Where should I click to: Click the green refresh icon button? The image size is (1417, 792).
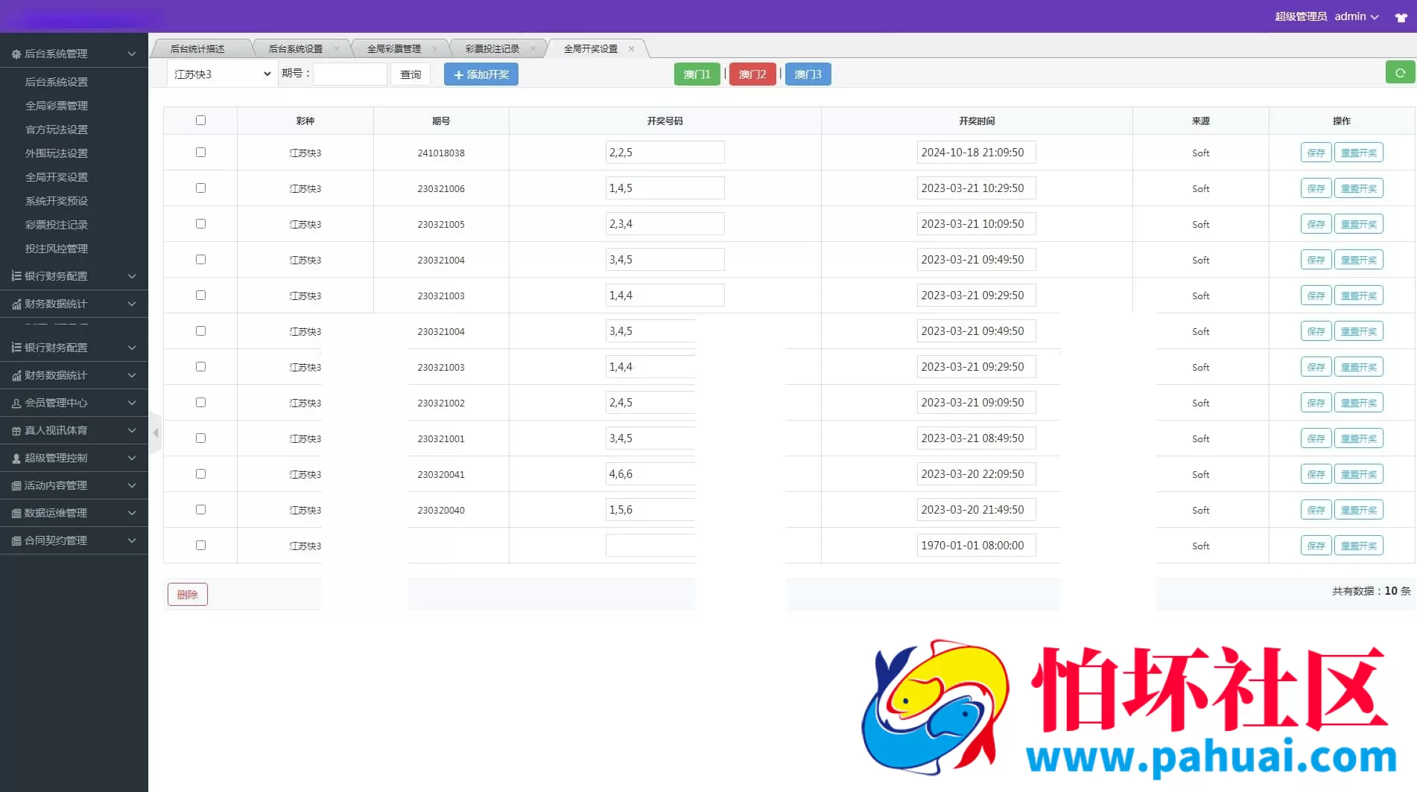click(1400, 73)
